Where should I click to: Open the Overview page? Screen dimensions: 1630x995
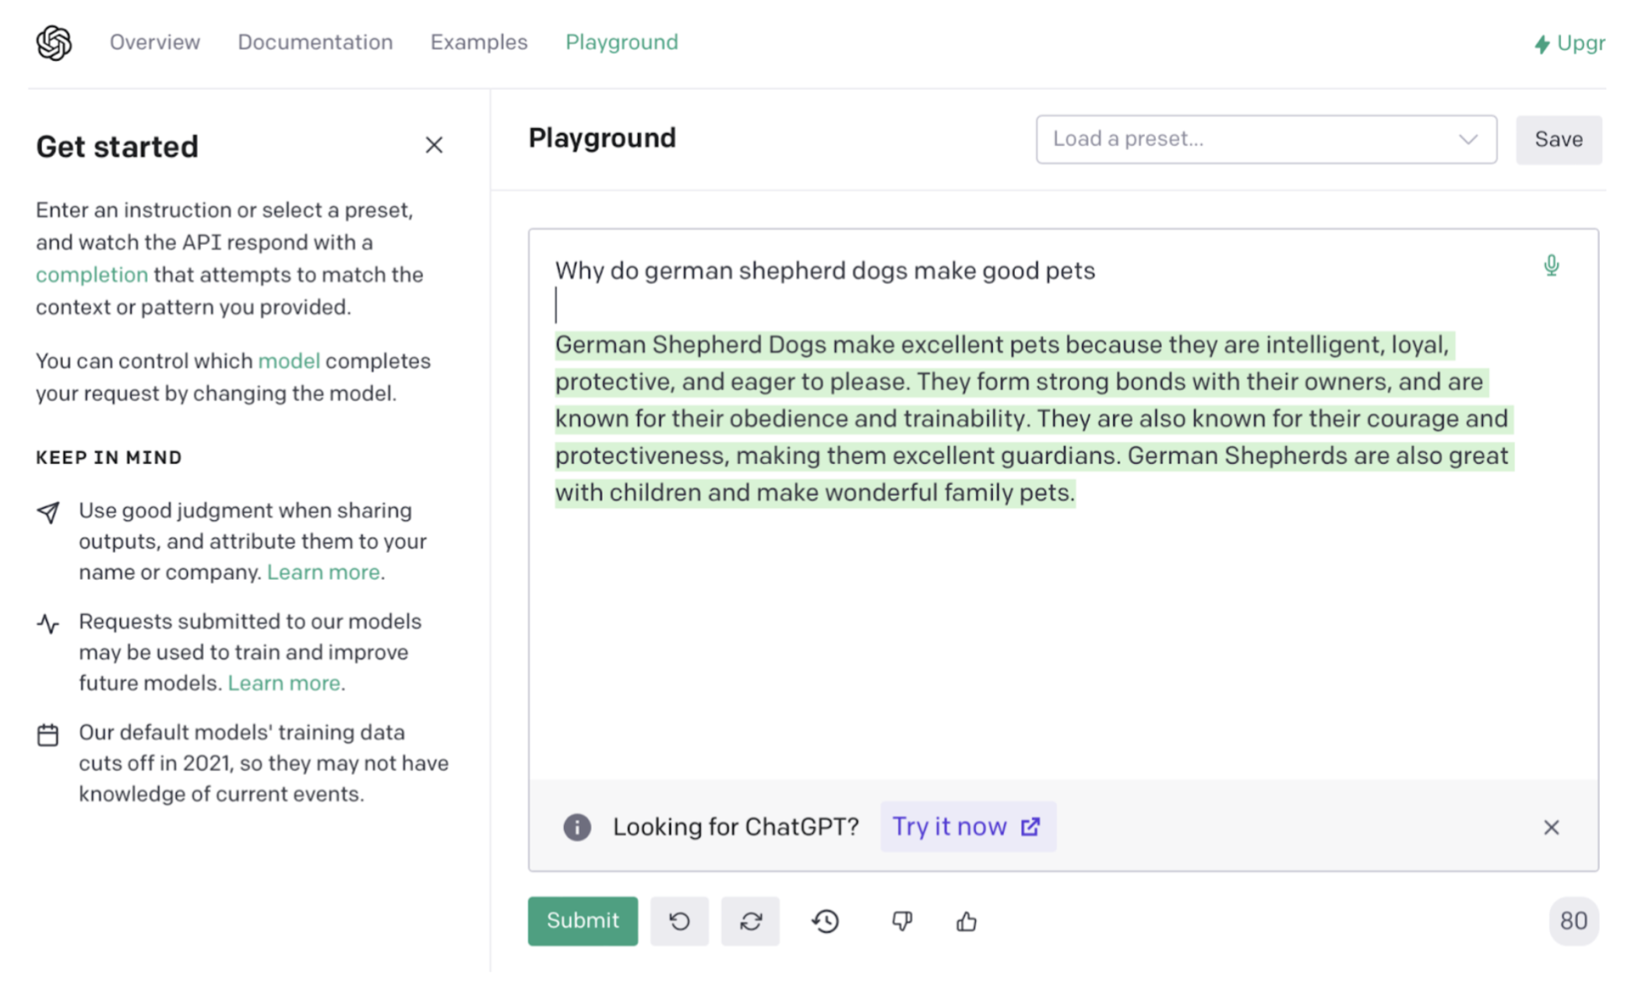[x=154, y=42]
